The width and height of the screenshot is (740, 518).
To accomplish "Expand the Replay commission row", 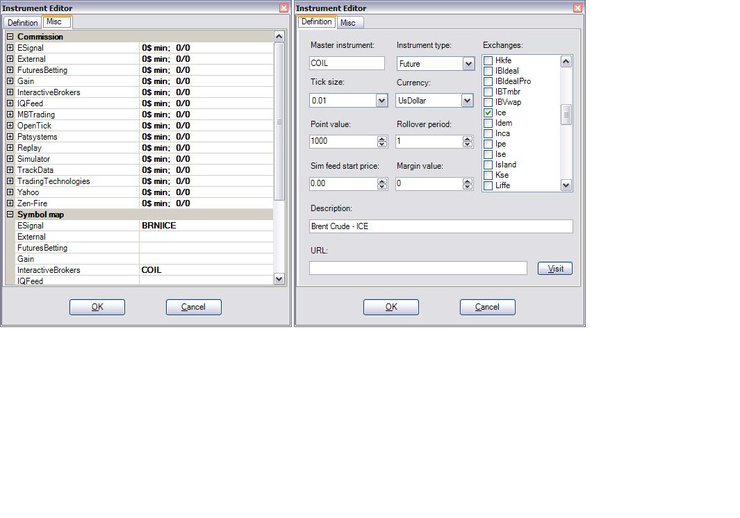I will (x=10, y=148).
